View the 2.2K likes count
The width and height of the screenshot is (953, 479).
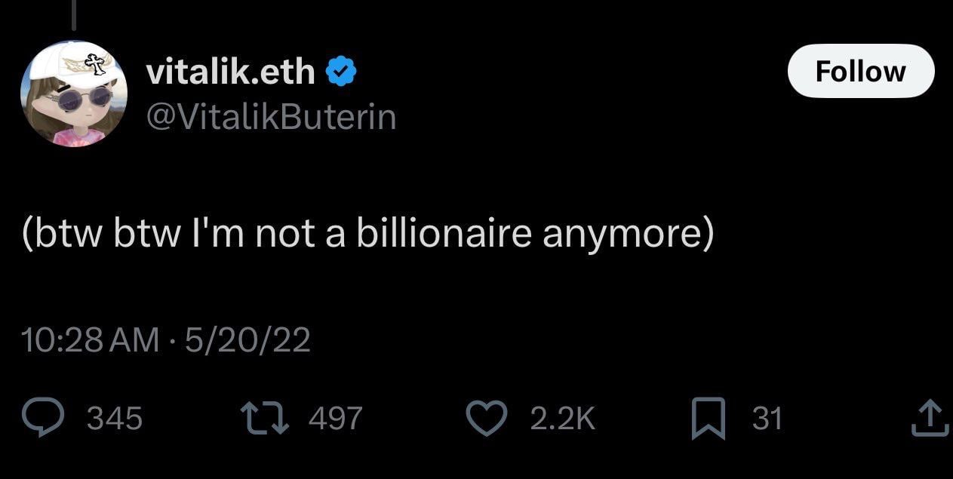pos(563,418)
